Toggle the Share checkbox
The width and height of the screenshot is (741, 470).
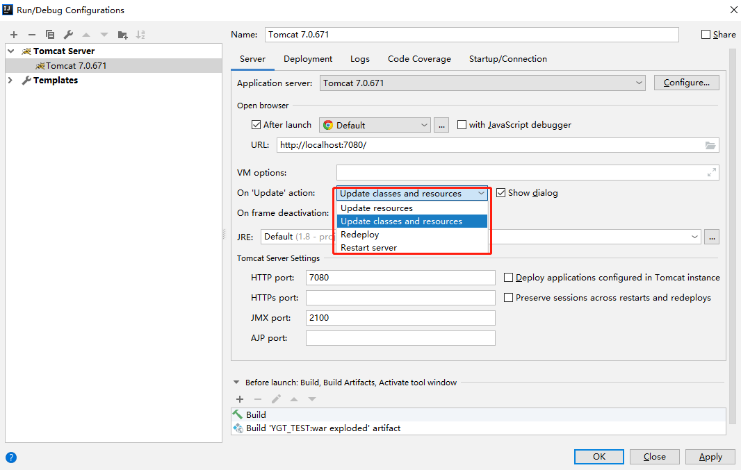(706, 35)
